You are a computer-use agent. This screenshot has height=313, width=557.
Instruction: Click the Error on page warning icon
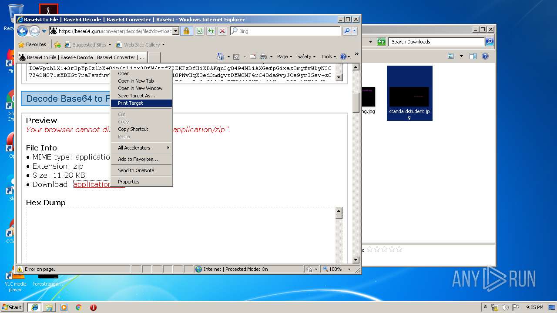[x=20, y=269]
